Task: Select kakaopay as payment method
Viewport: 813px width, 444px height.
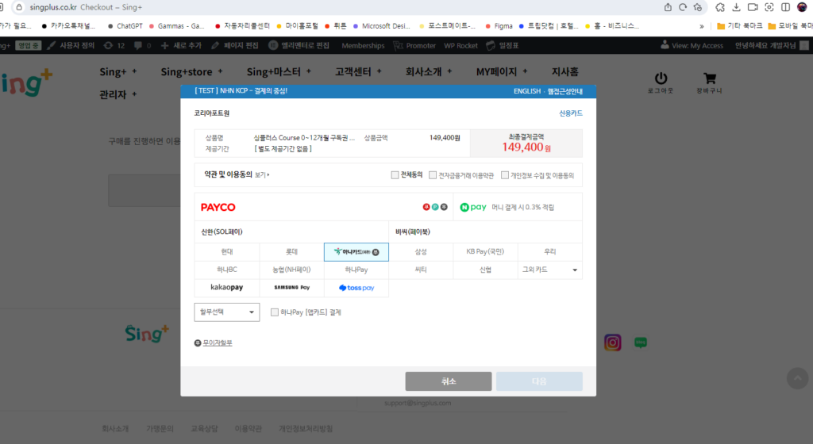Action: tap(226, 287)
